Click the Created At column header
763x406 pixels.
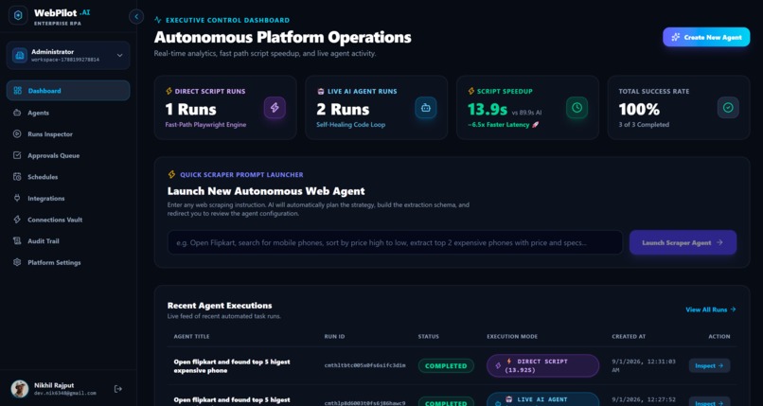(x=629, y=337)
